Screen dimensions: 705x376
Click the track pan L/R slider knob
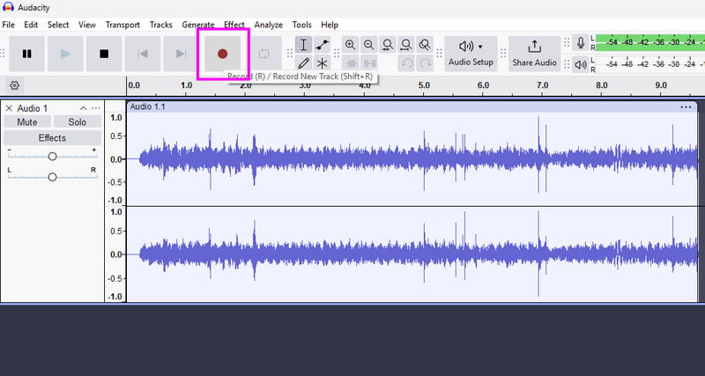point(52,177)
